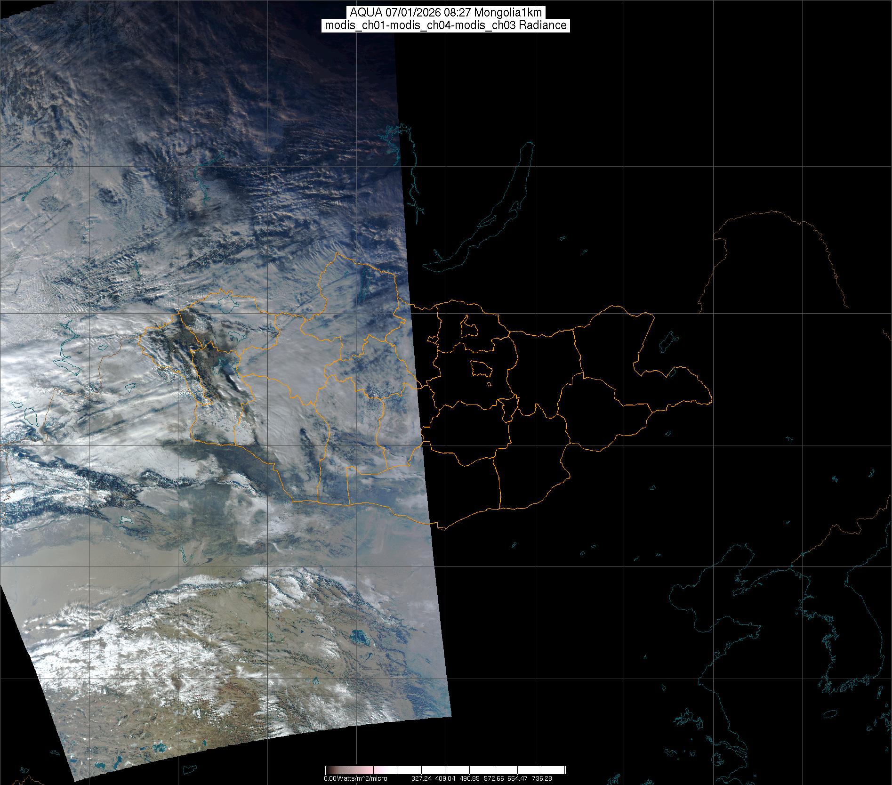This screenshot has width=892, height=785.
Task: Click the "654.47" scale value
Action: [518, 778]
